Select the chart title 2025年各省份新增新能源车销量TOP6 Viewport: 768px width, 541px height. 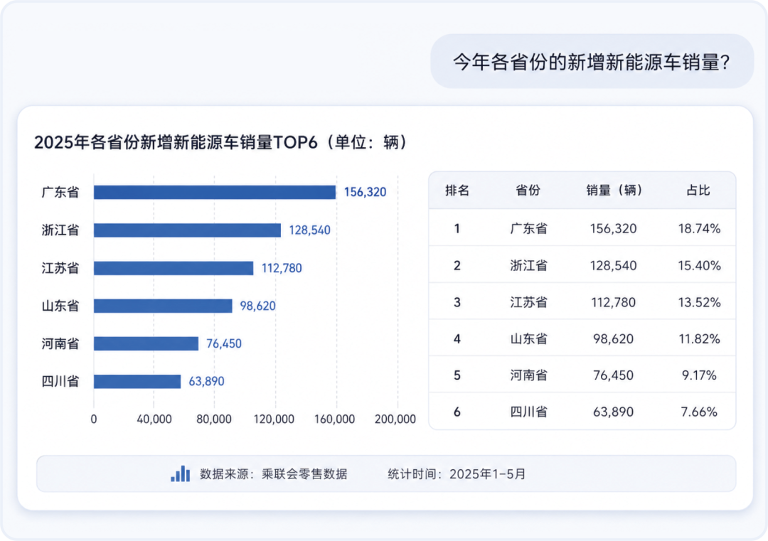[176, 142]
